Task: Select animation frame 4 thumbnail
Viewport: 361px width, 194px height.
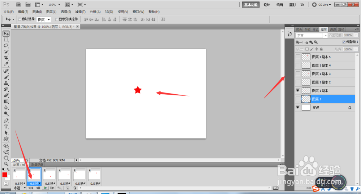Action: 64,175
